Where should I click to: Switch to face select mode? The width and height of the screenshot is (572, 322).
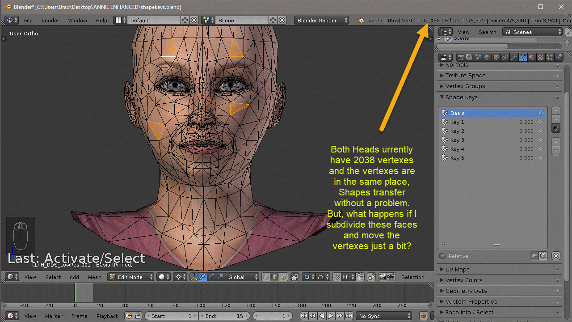(283, 277)
